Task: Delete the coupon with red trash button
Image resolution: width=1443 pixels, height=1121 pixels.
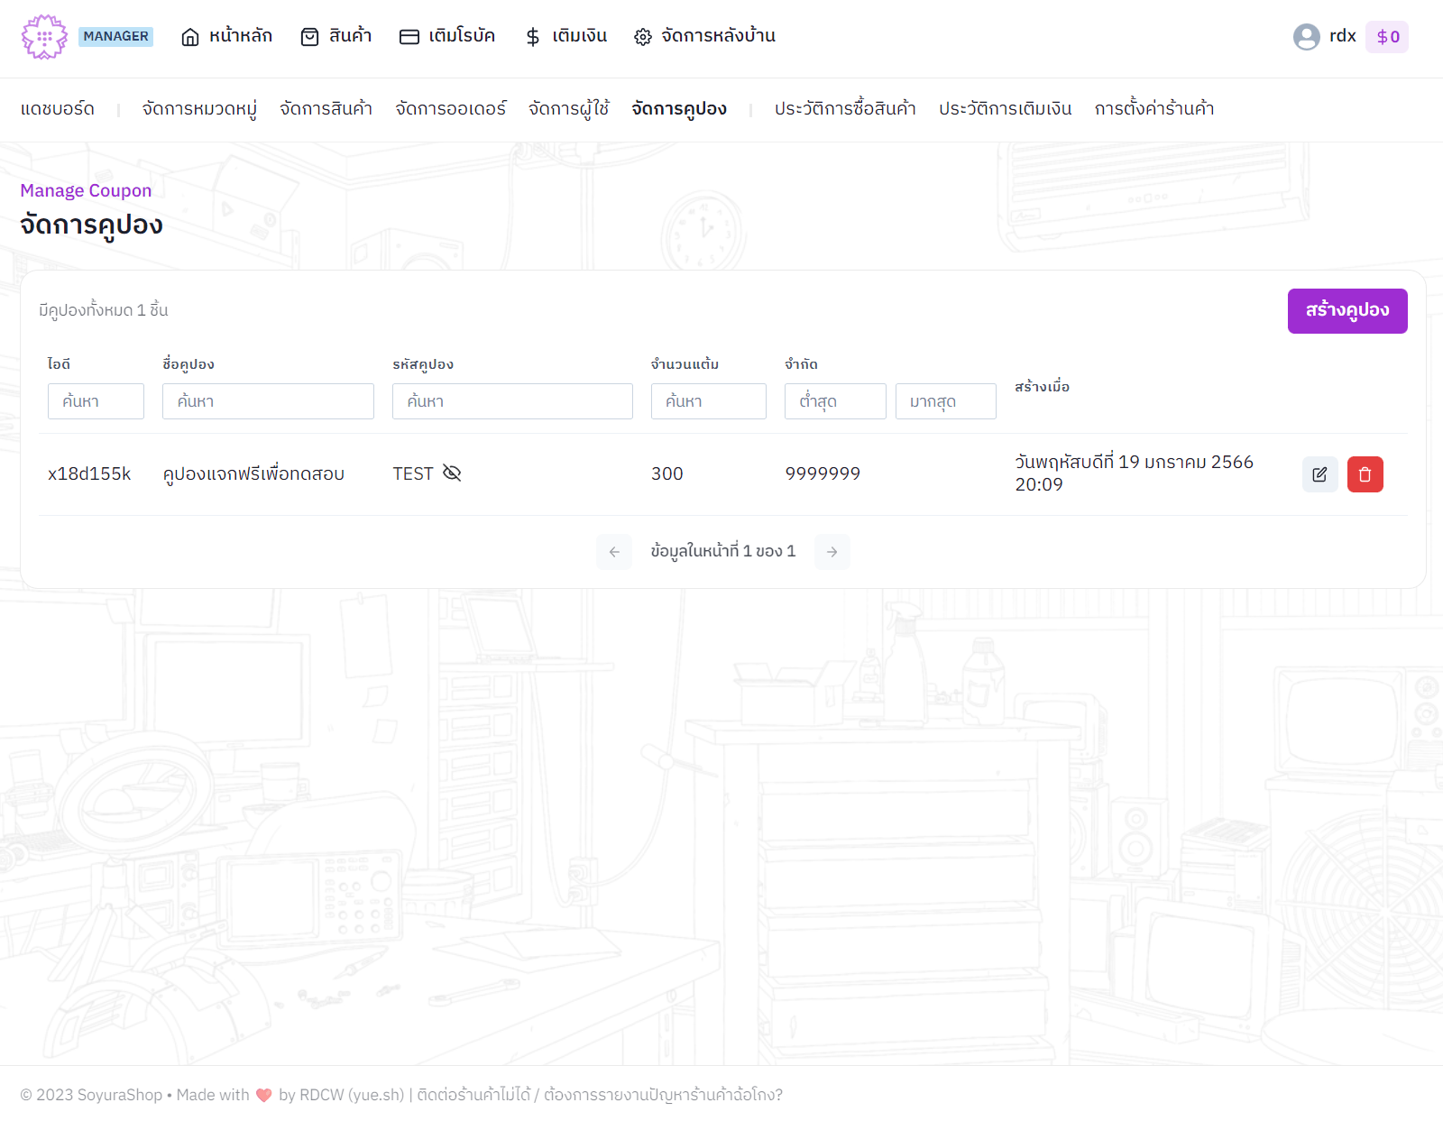Action: (x=1365, y=474)
